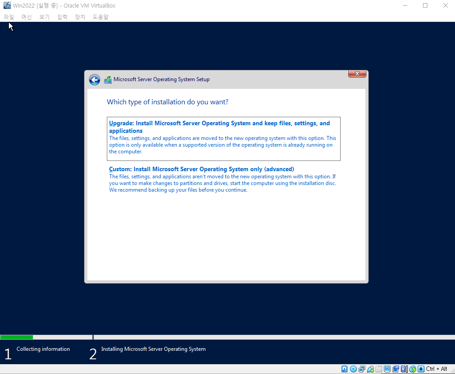
Task: Click the hard disk activity status icon
Action: pos(345,369)
